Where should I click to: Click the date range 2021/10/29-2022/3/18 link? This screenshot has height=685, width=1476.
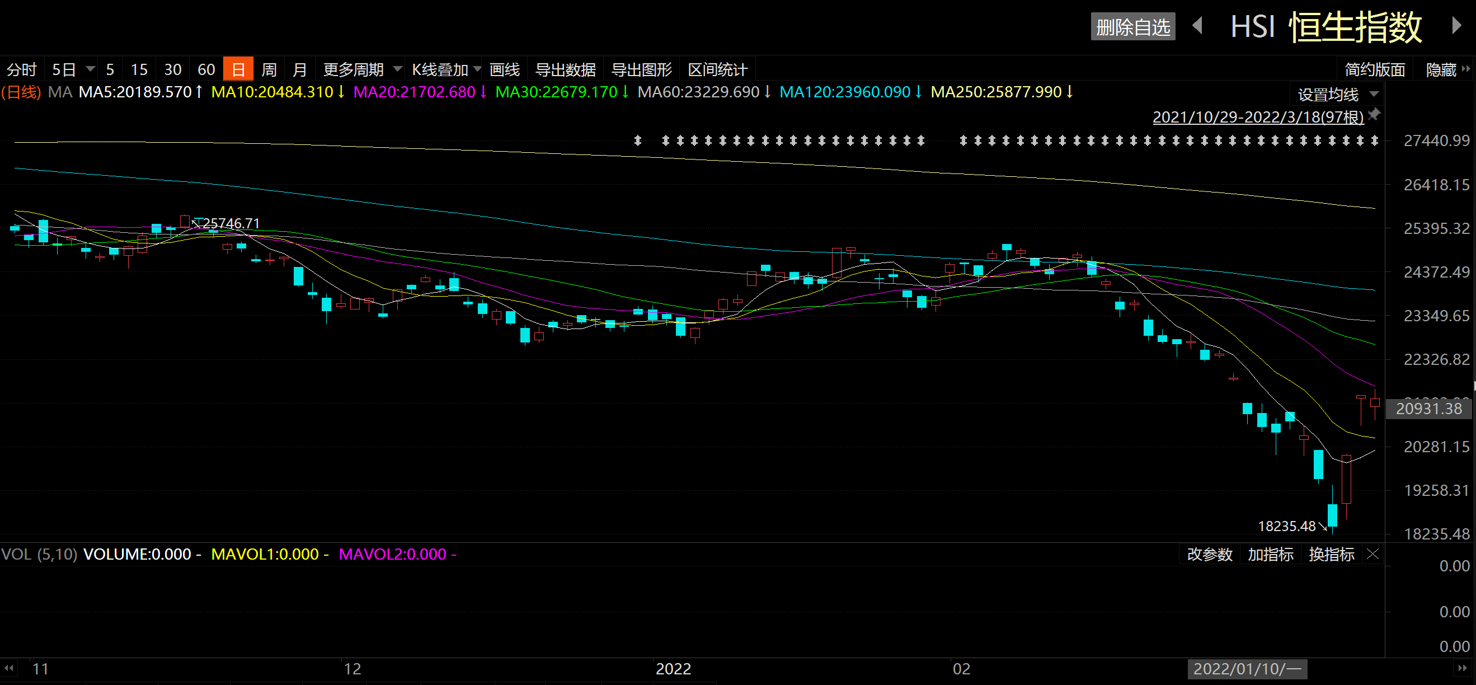click(1258, 117)
